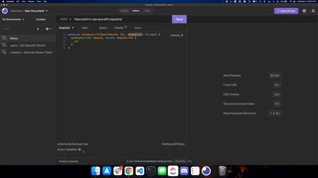Viewport: 318px width, 178px height.
Task: Select the Demo request
Action: click(x=28, y=39)
